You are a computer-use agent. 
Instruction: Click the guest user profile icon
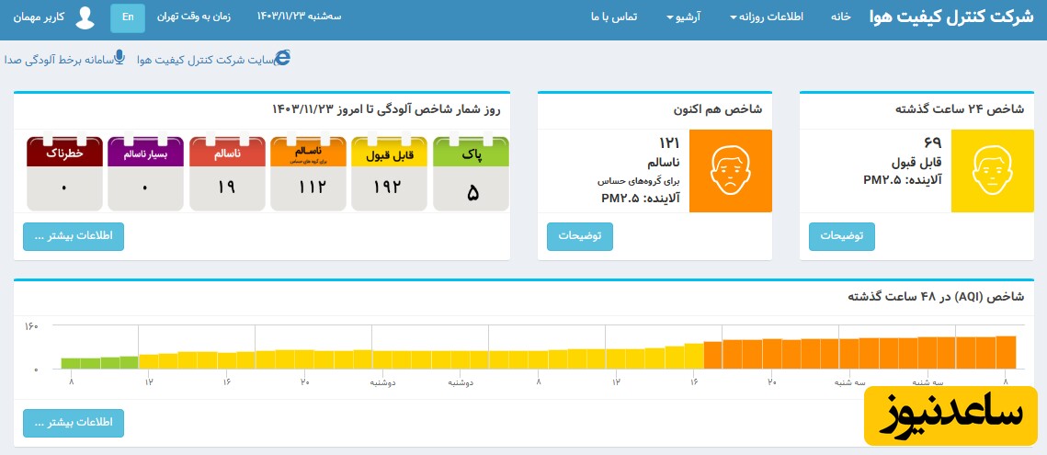(85, 17)
